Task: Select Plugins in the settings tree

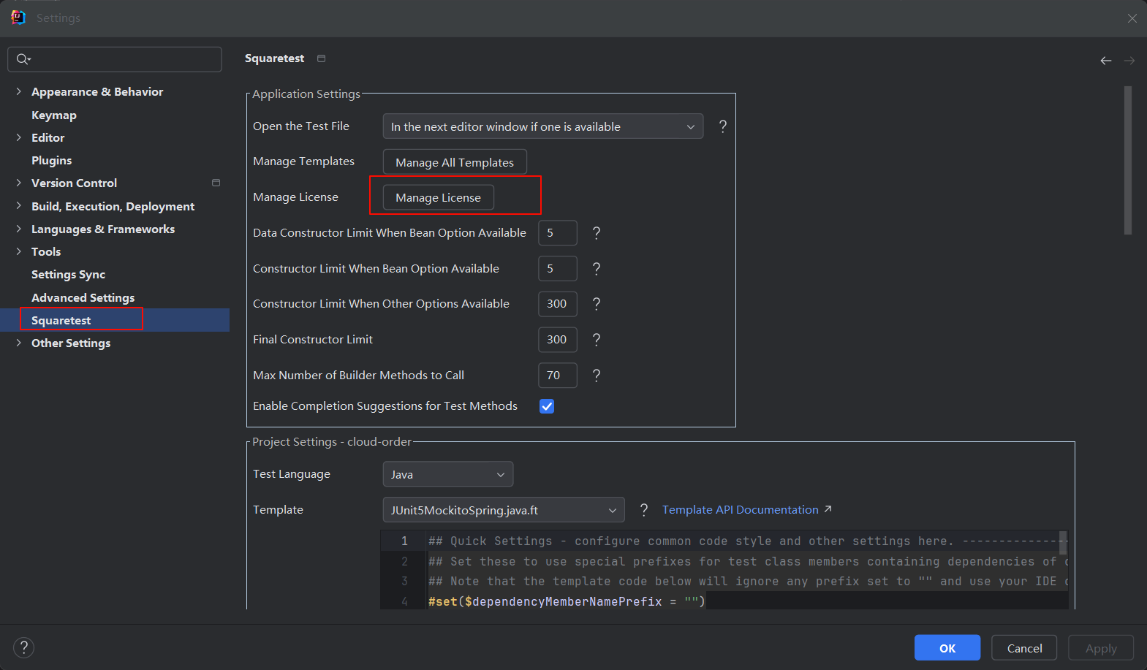Action: tap(52, 160)
